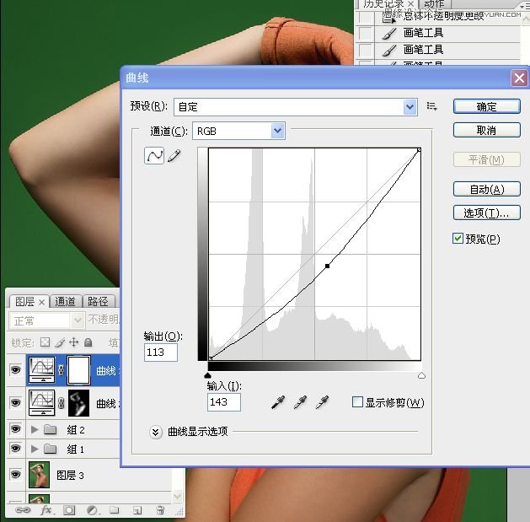Hide the selected curves layer
The height and width of the screenshot is (522, 530).
15,369
